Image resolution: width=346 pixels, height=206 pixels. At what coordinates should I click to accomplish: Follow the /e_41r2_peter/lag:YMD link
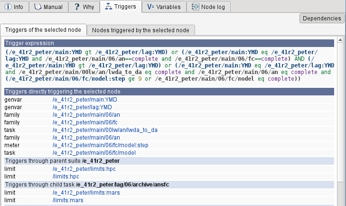(82, 107)
